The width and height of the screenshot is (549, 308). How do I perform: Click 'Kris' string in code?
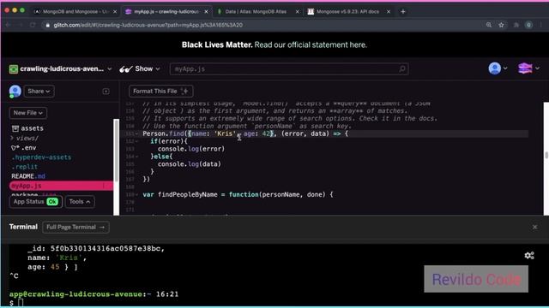pyautogui.click(x=224, y=133)
